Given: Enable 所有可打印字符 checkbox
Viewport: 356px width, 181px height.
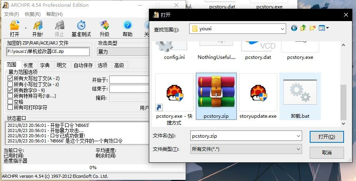Looking at the screenshot, I should [10, 107].
